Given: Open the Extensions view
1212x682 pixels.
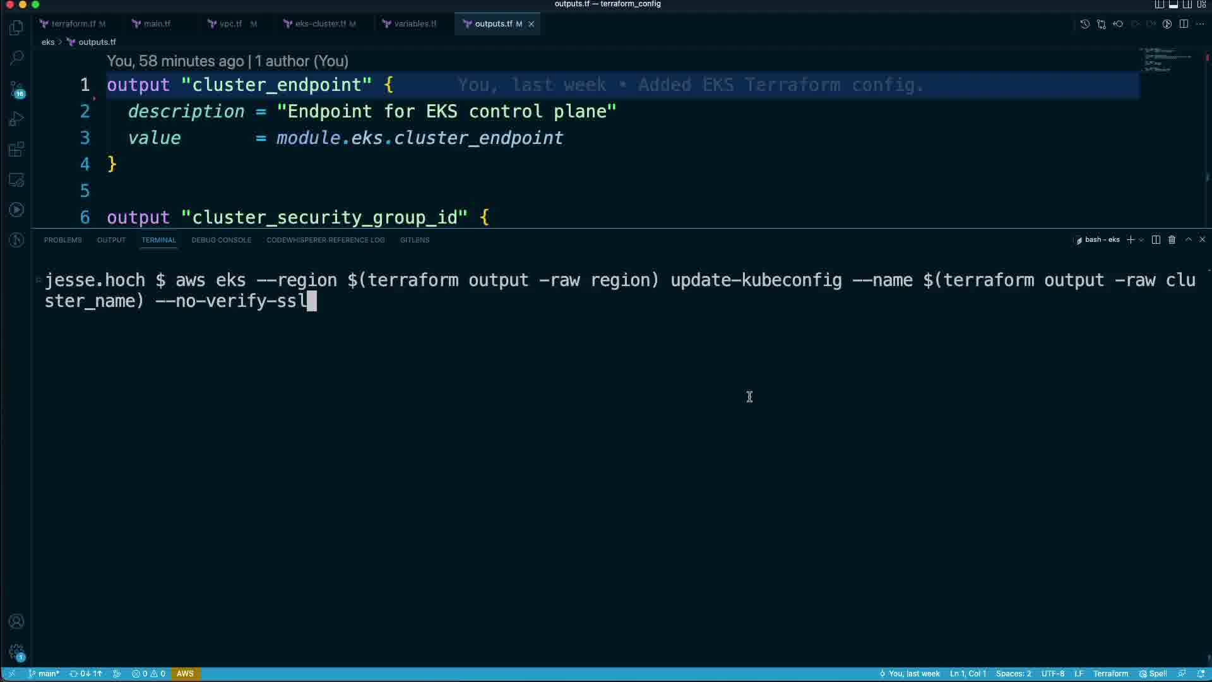Looking at the screenshot, I should [x=17, y=150].
